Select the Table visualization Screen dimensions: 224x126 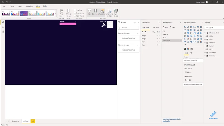195,39
